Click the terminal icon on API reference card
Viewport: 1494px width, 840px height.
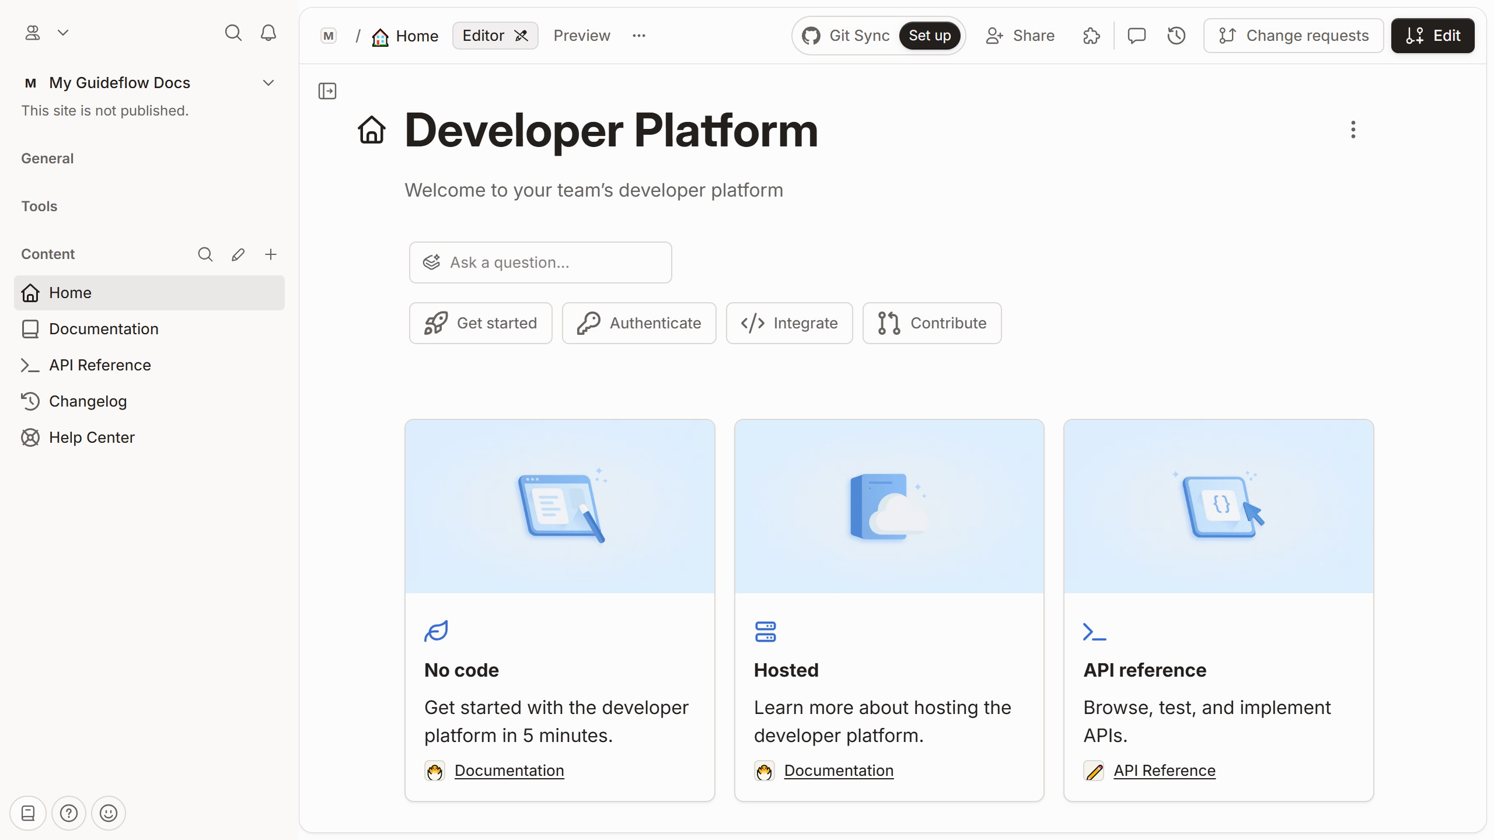coord(1094,632)
